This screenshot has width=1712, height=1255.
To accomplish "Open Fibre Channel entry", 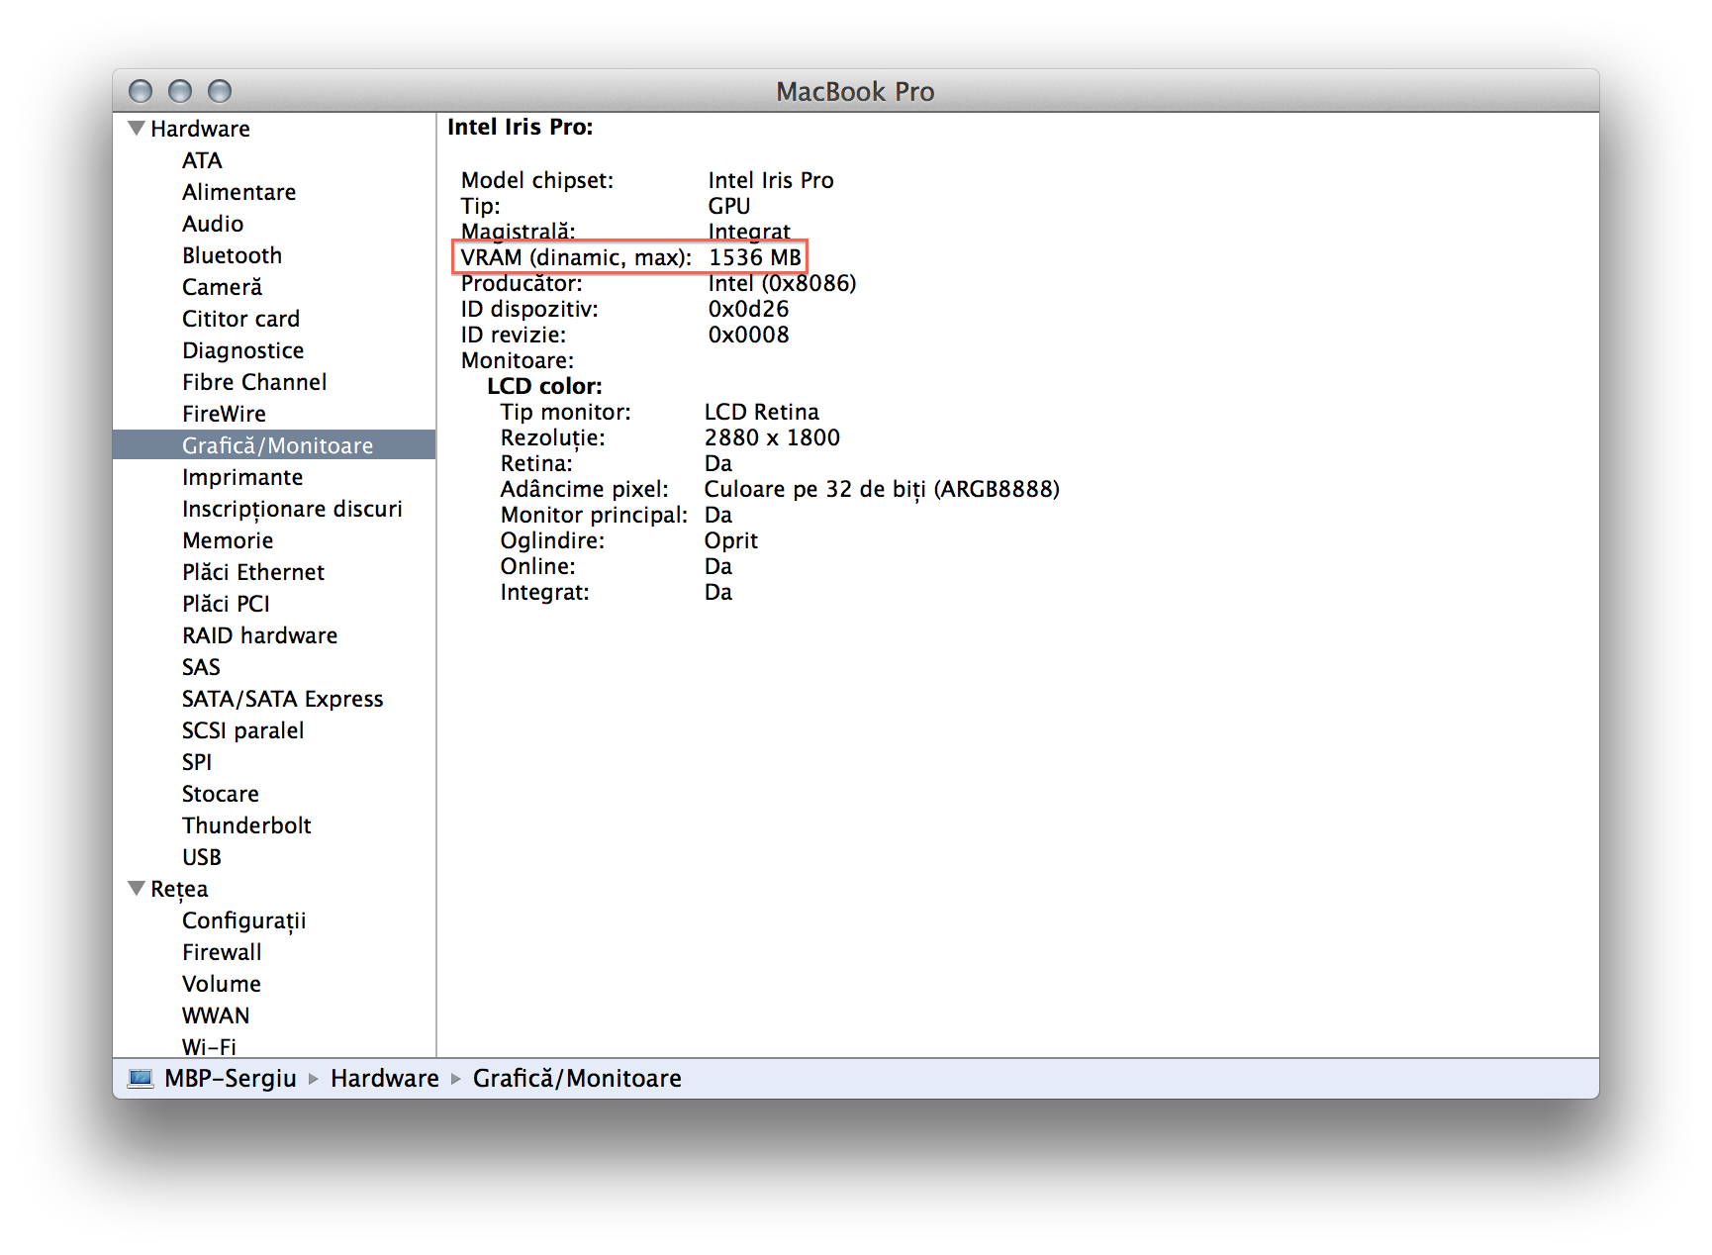I will point(254,382).
